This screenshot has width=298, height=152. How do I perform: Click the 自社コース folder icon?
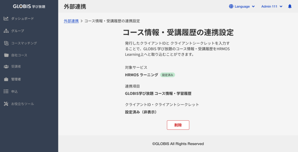coord(6,55)
